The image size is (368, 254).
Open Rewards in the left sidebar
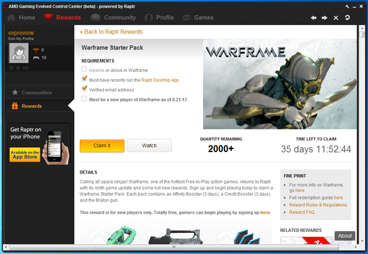point(27,106)
